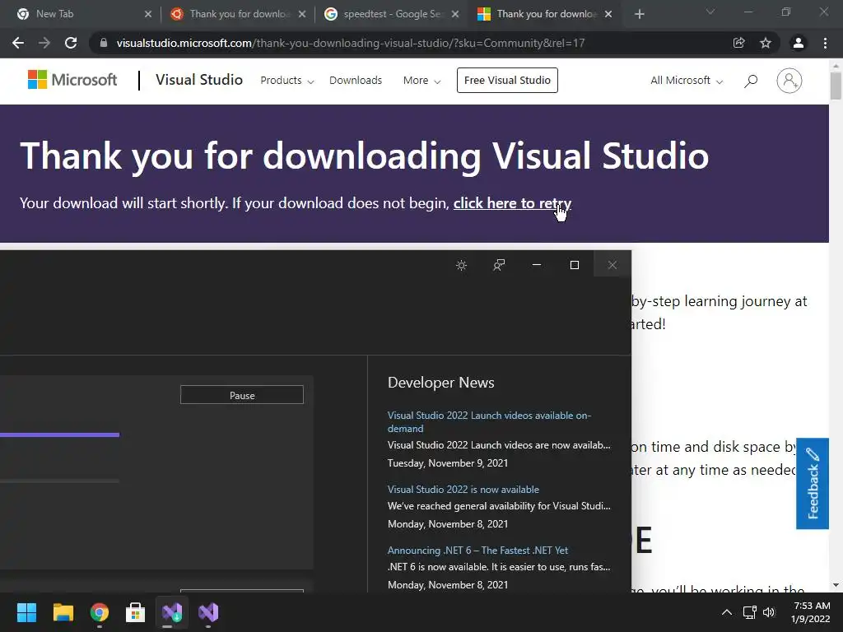This screenshot has width=843, height=632.
Task: Close the New Tab tab
Action: (x=148, y=14)
